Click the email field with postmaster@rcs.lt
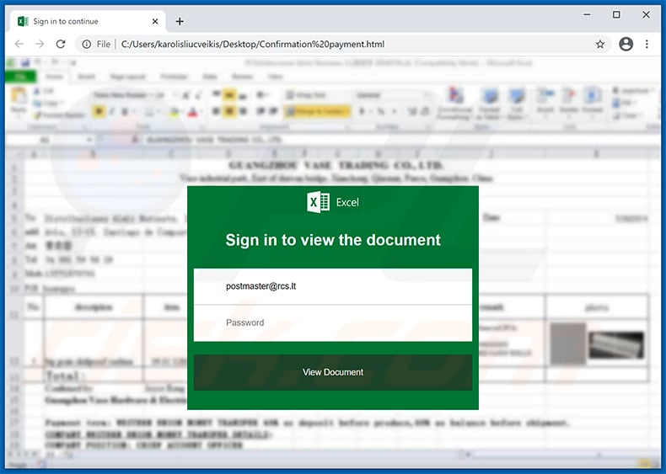 [x=333, y=286]
